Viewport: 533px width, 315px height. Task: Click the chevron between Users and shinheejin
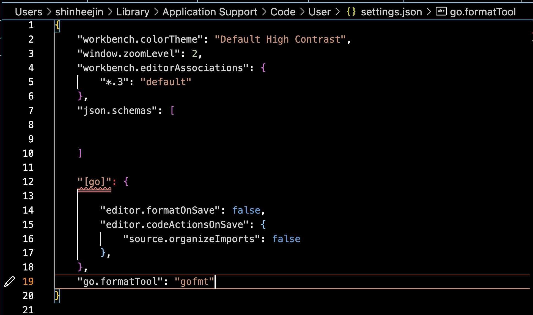[x=49, y=12]
